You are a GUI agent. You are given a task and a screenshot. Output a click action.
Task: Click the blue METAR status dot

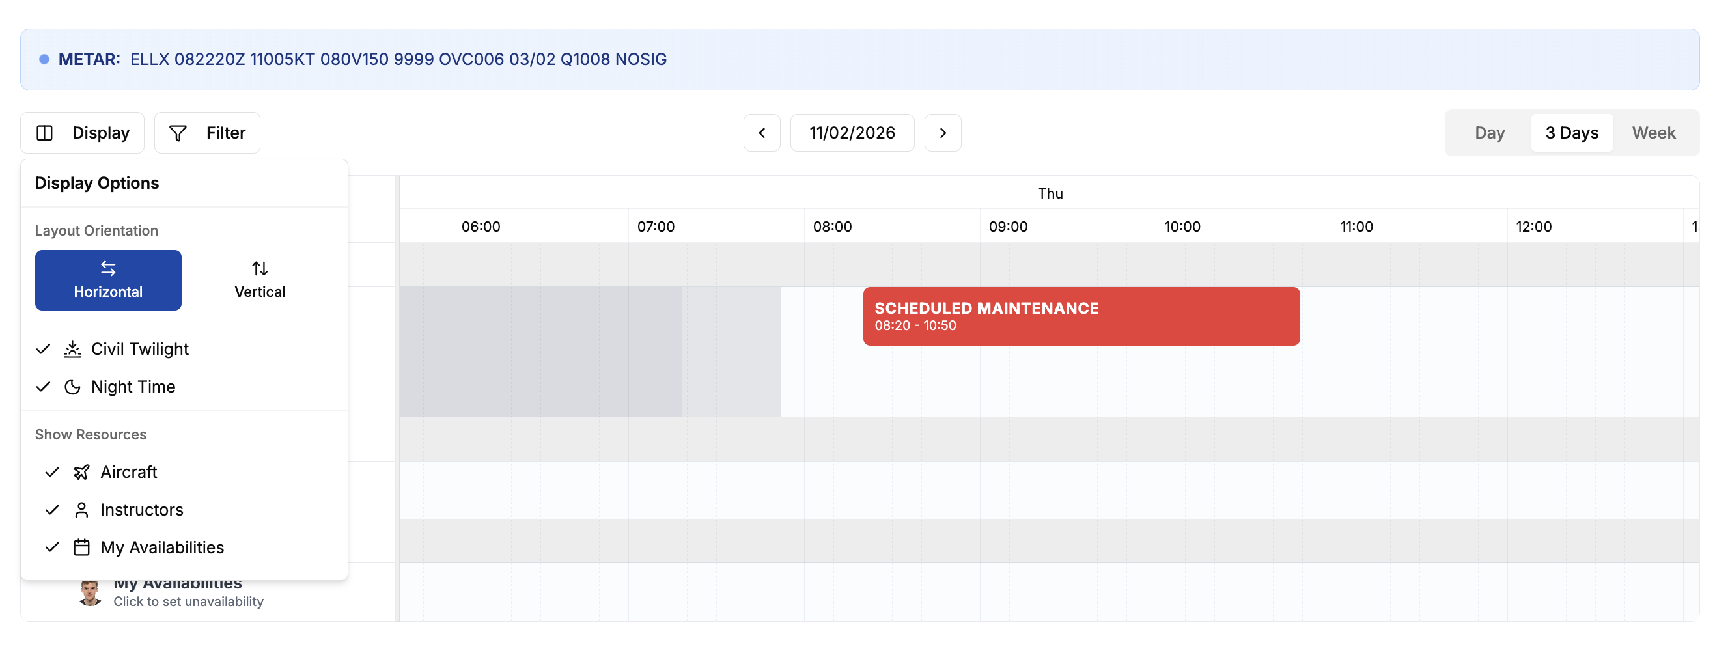44,59
